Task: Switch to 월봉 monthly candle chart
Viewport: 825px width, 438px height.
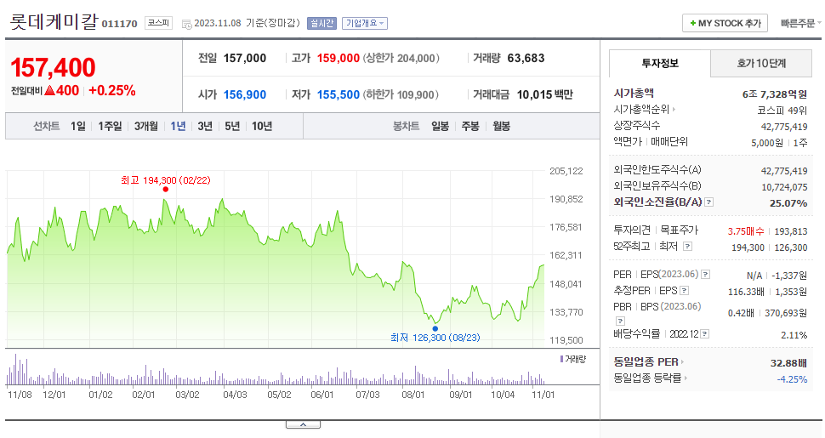Action: point(502,127)
